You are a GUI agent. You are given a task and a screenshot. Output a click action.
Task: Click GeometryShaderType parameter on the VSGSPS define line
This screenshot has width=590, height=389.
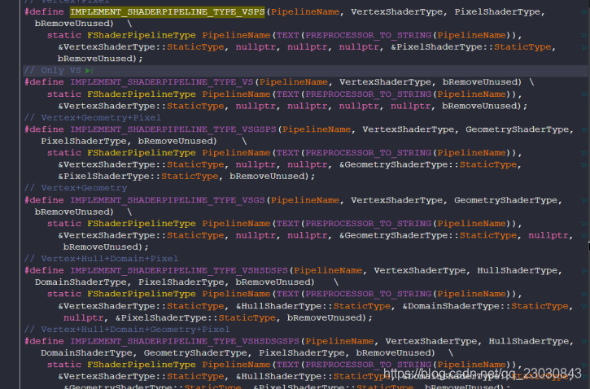tap(517, 129)
